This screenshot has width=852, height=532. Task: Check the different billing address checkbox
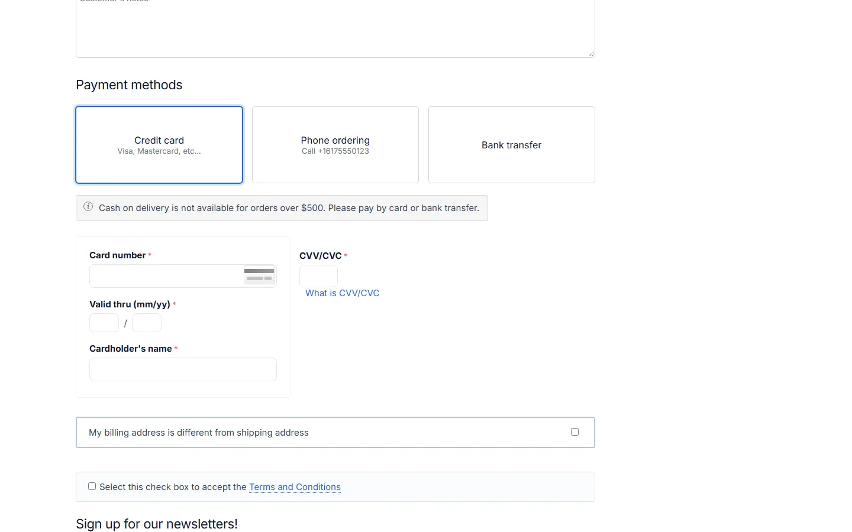click(575, 432)
